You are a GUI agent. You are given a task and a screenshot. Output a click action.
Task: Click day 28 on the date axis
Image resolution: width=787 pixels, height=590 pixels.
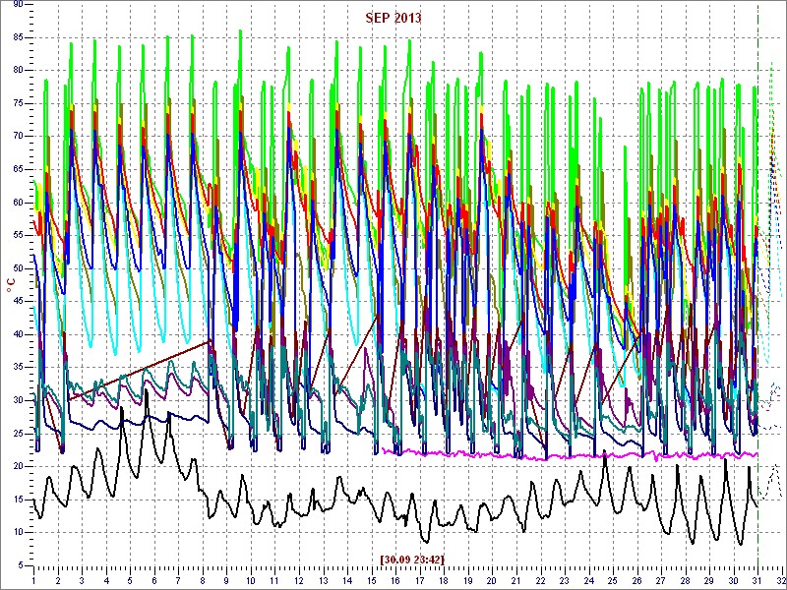685,580
